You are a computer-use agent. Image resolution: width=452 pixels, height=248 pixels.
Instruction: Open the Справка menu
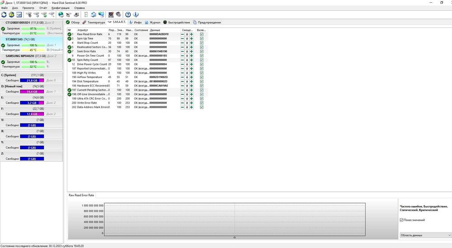(x=79, y=8)
